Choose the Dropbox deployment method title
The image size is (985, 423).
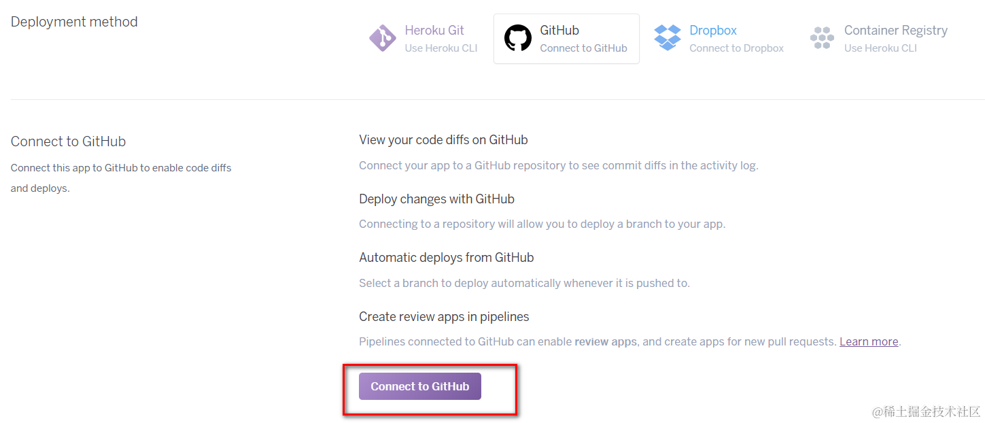pyautogui.click(x=713, y=30)
